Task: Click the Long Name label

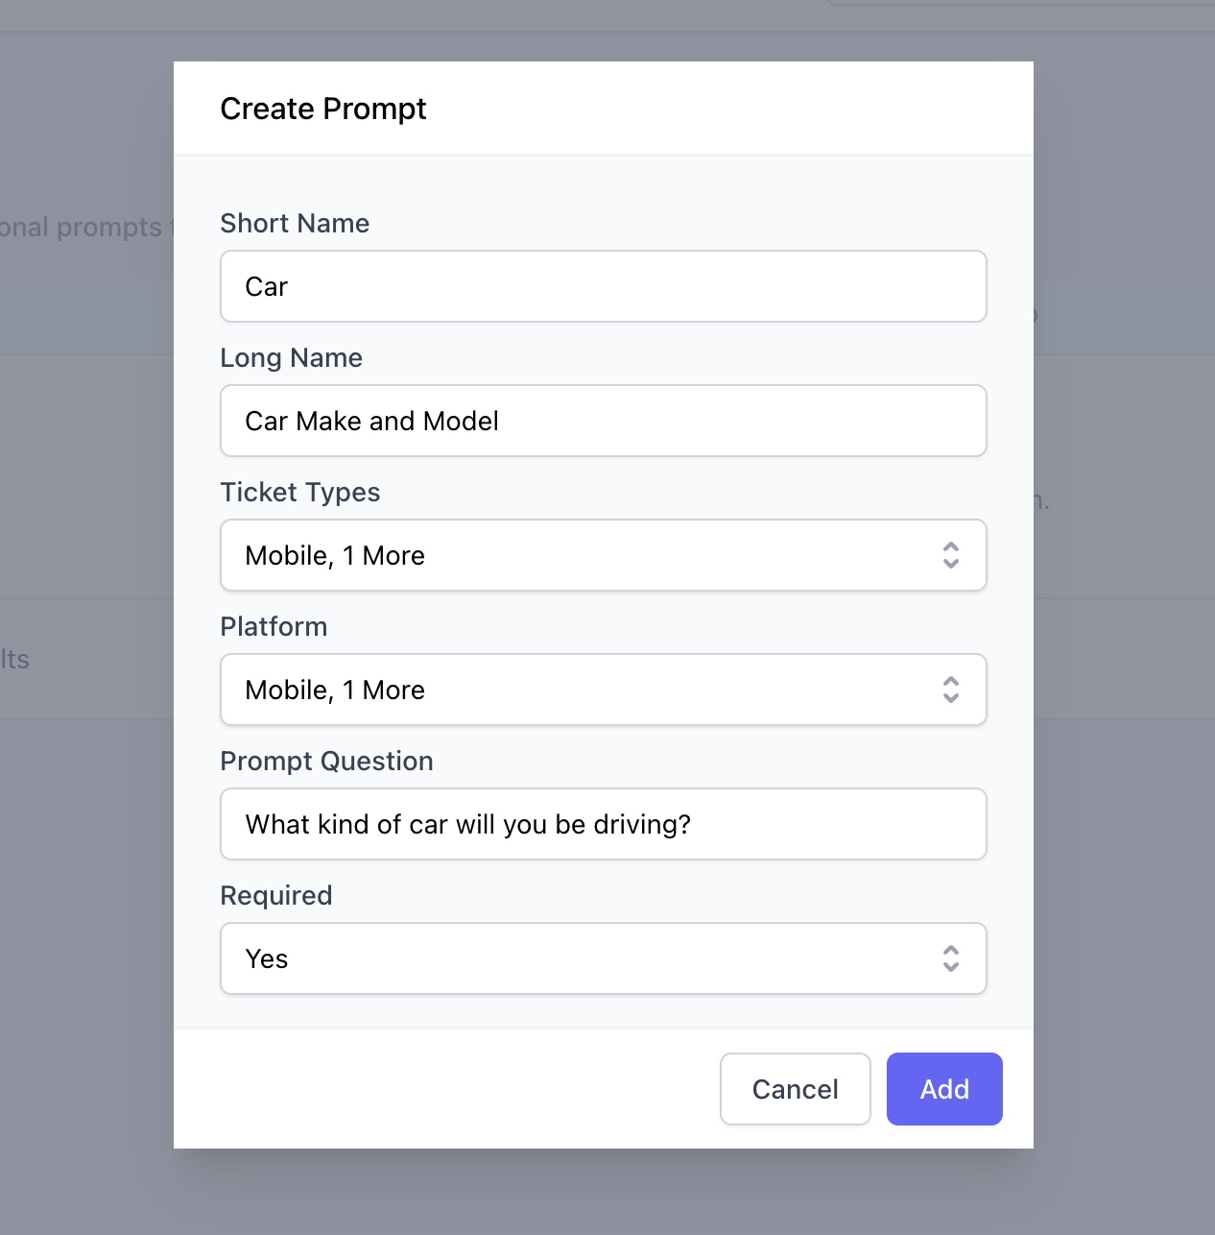Action: (x=291, y=357)
